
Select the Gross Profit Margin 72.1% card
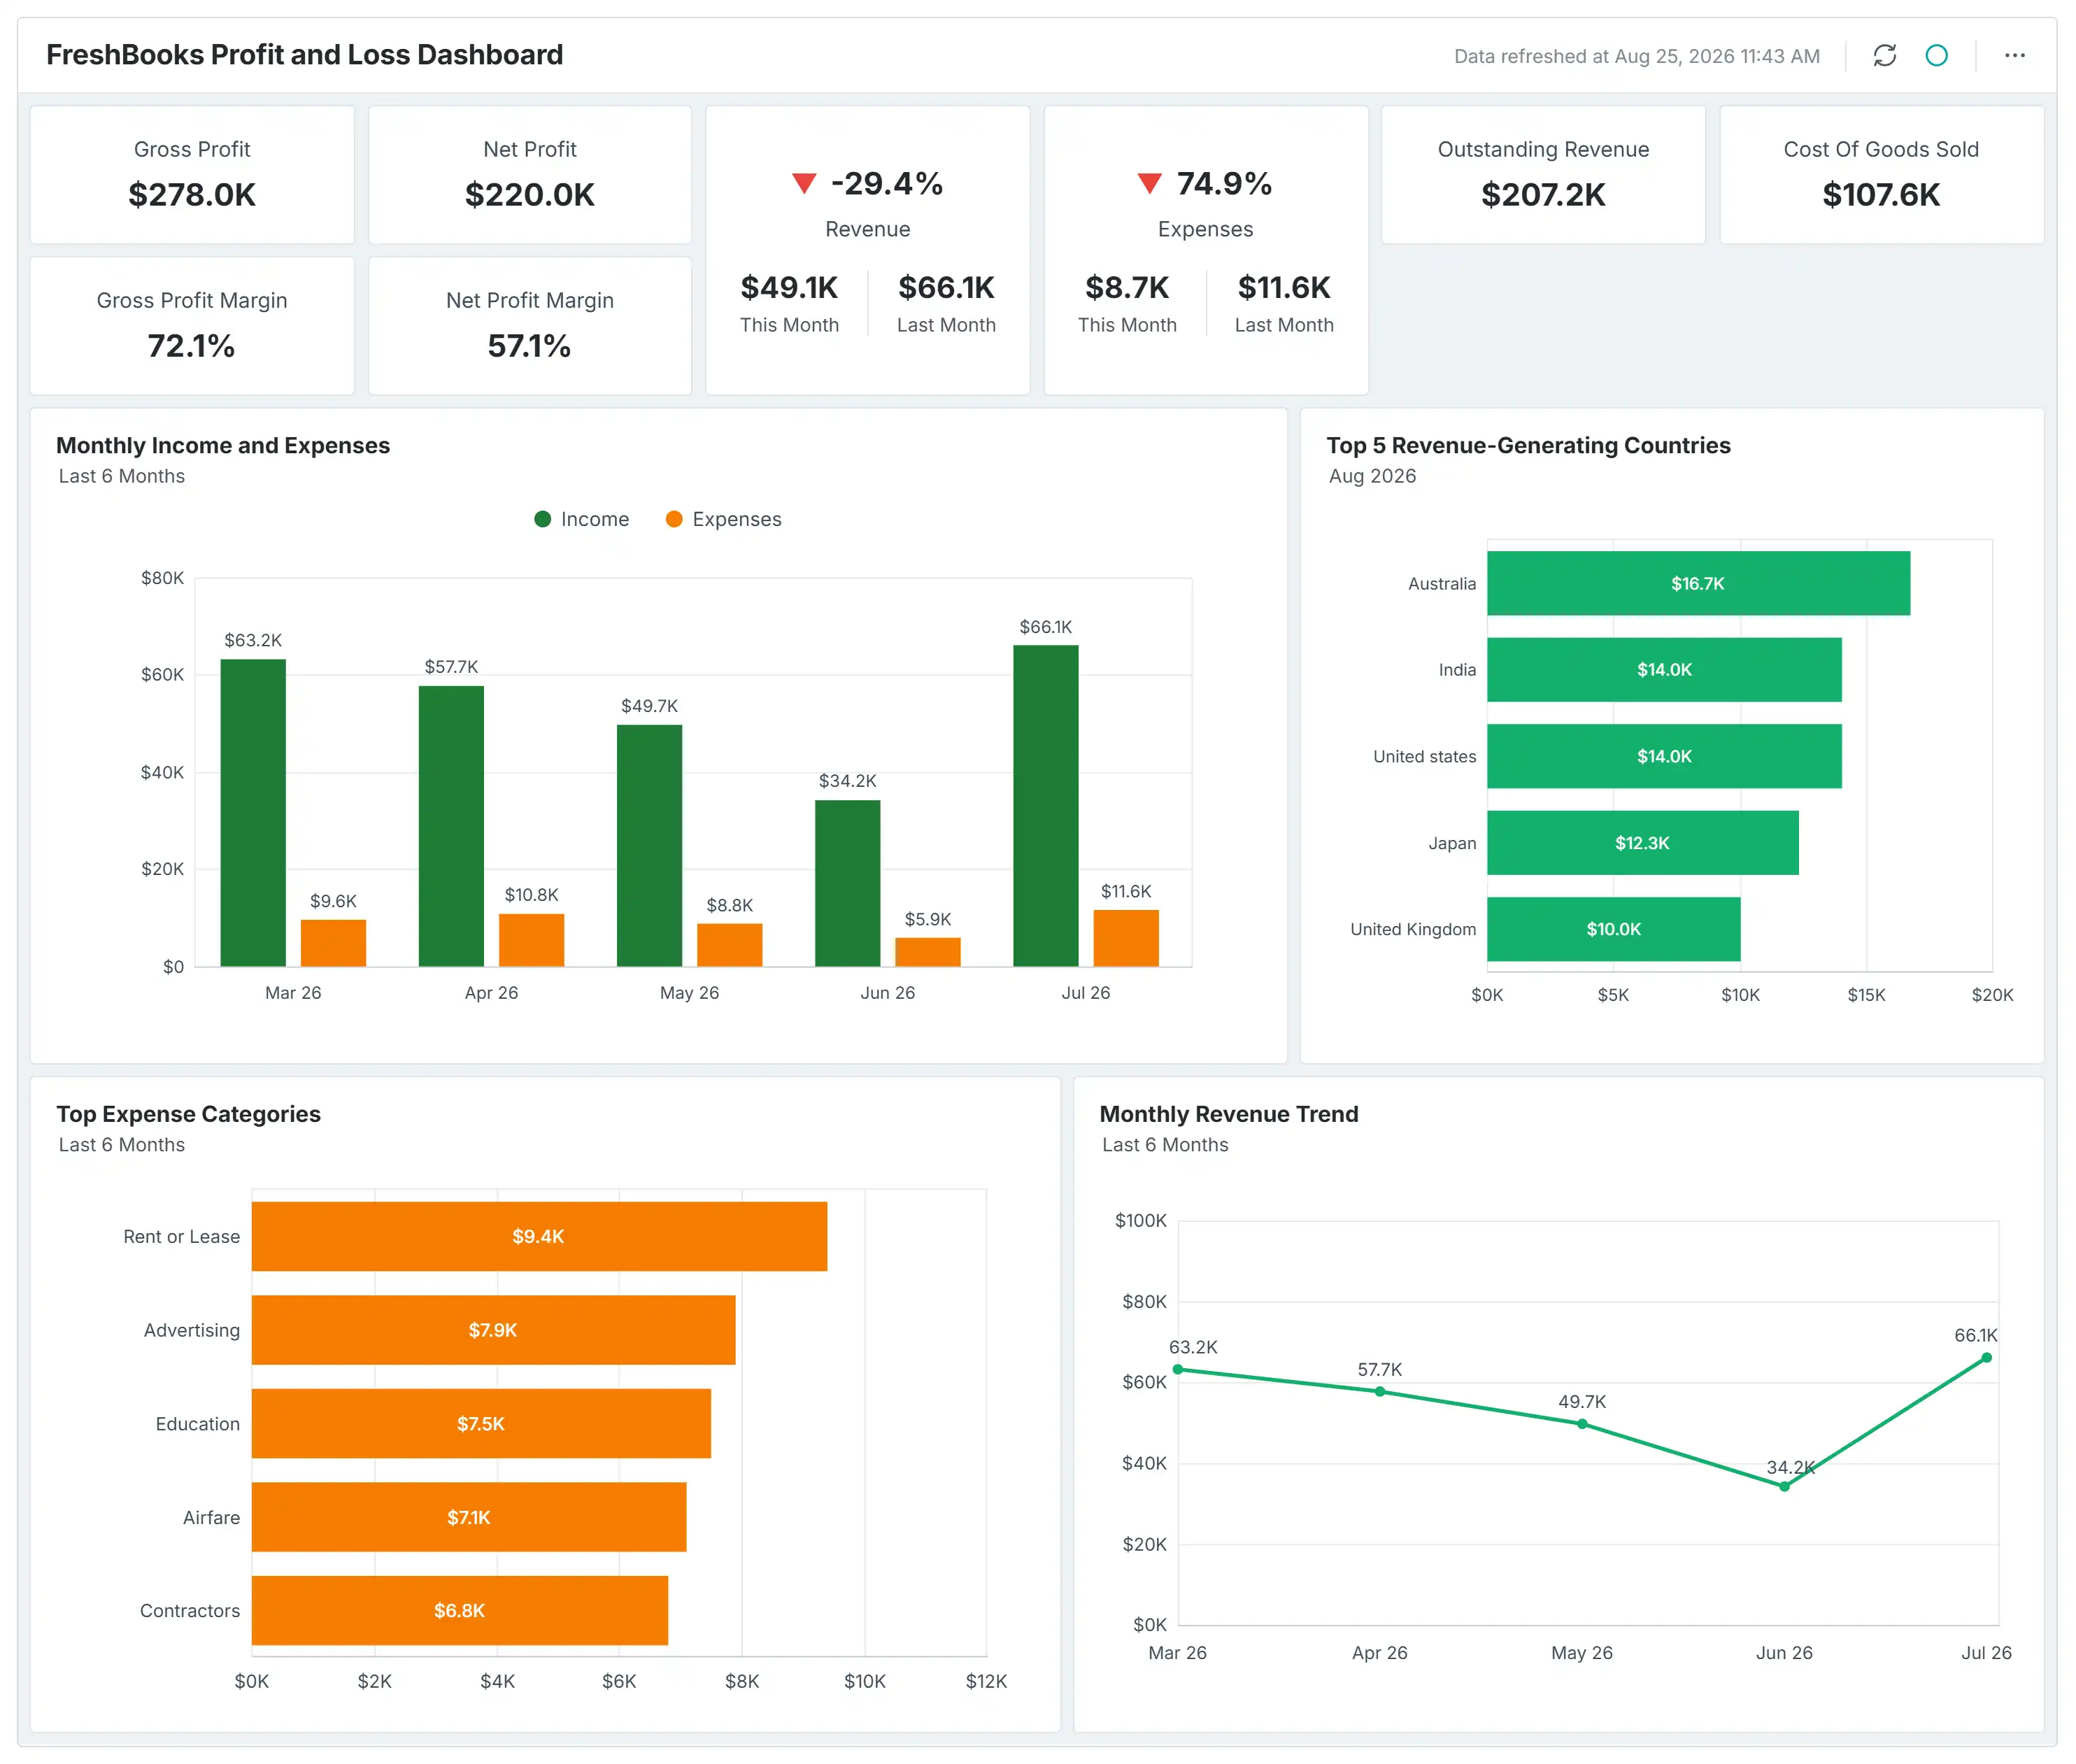coord(192,326)
